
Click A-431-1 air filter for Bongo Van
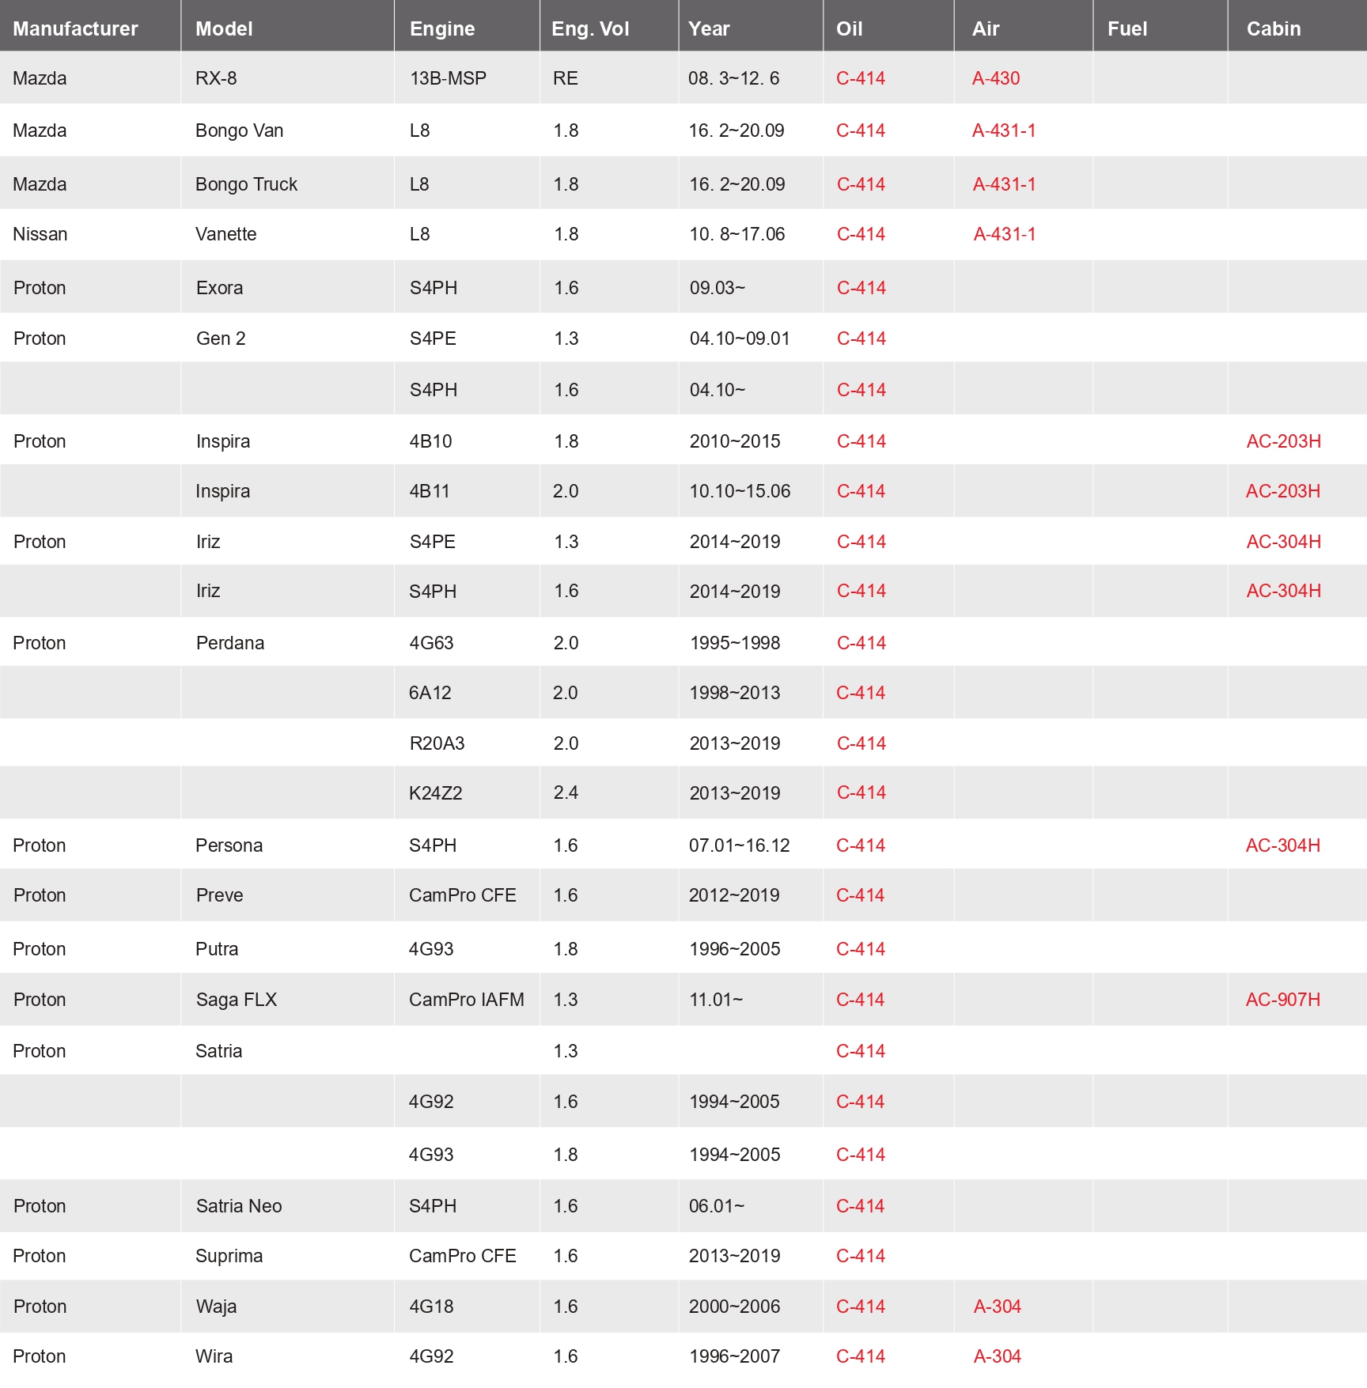[x=1004, y=130]
